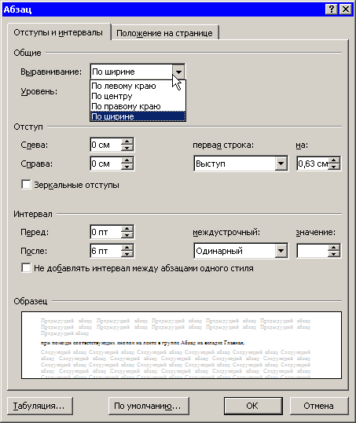The width and height of the screenshot is (356, 423).
Task: Open the Табуляция... dialog button
Action: (x=40, y=406)
